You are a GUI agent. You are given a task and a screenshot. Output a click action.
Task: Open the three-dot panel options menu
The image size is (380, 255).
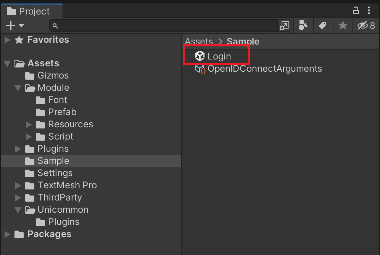[369, 10]
